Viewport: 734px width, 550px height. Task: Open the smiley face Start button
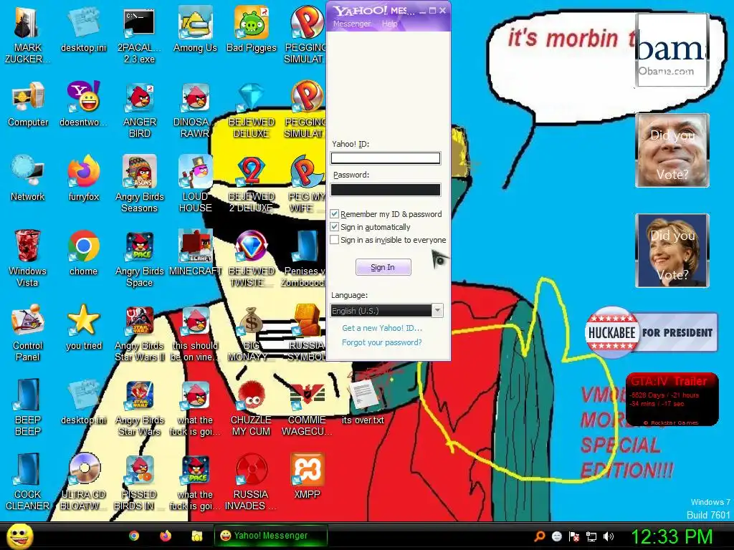click(x=20, y=536)
